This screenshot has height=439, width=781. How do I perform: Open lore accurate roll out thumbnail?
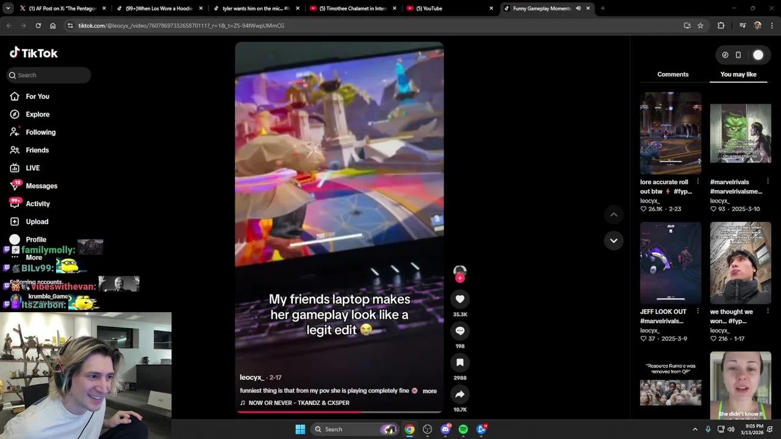(671, 134)
